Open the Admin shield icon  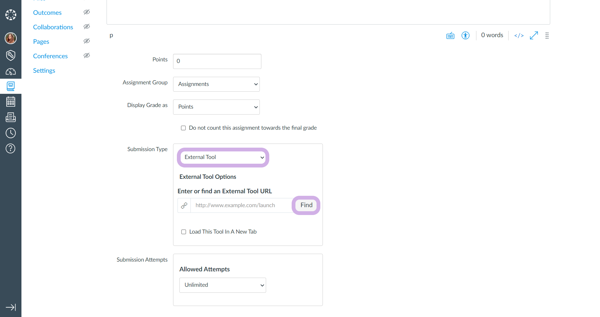click(11, 55)
